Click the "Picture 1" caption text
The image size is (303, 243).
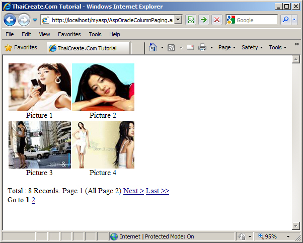click(x=39, y=115)
